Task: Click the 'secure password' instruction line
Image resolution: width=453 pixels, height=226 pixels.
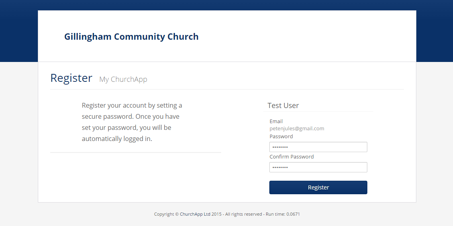Action: pyautogui.click(x=130, y=117)
